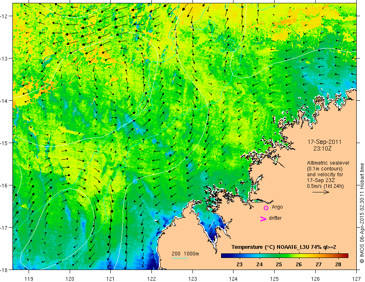Click the '200 1000m' depth contour label
The height and width of the screenshot is (282, 365).
[x=185, y=254]
